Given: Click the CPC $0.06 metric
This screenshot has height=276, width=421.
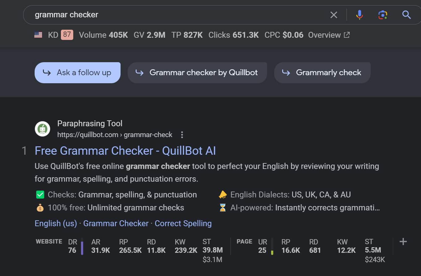Looking at the screenshot, I should point(284,35).
